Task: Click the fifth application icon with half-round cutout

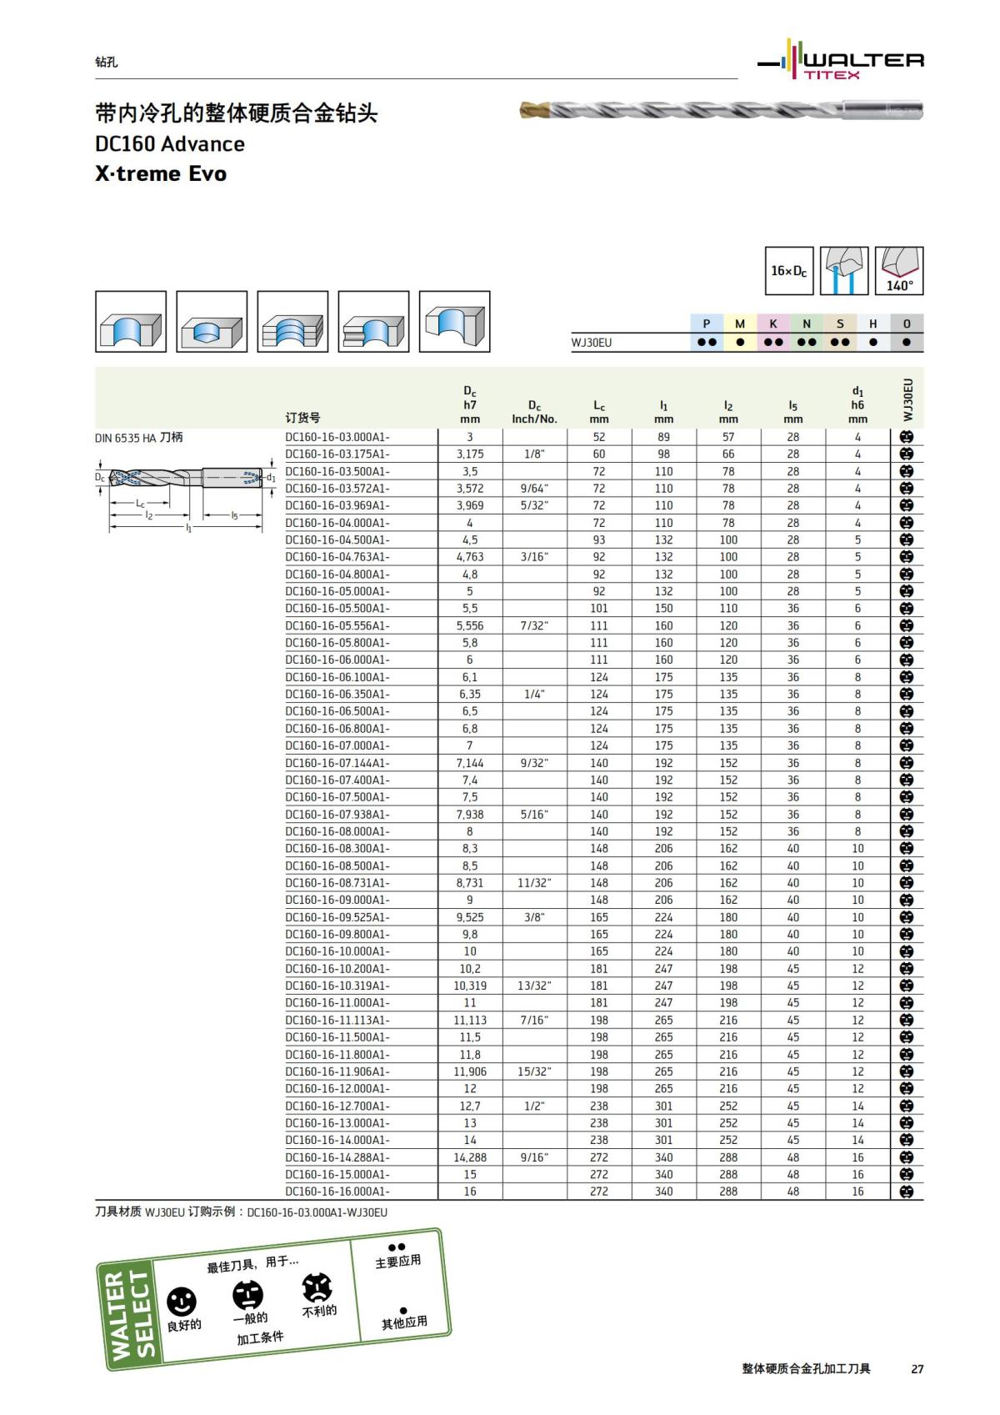Action: point(454,322)
